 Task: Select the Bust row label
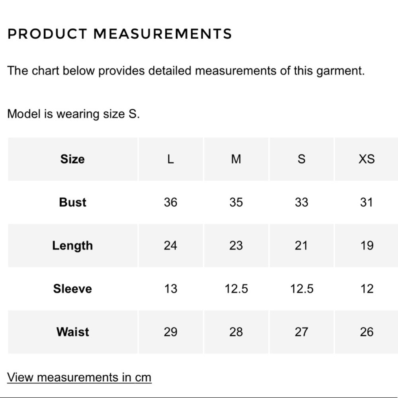(72, 202)
